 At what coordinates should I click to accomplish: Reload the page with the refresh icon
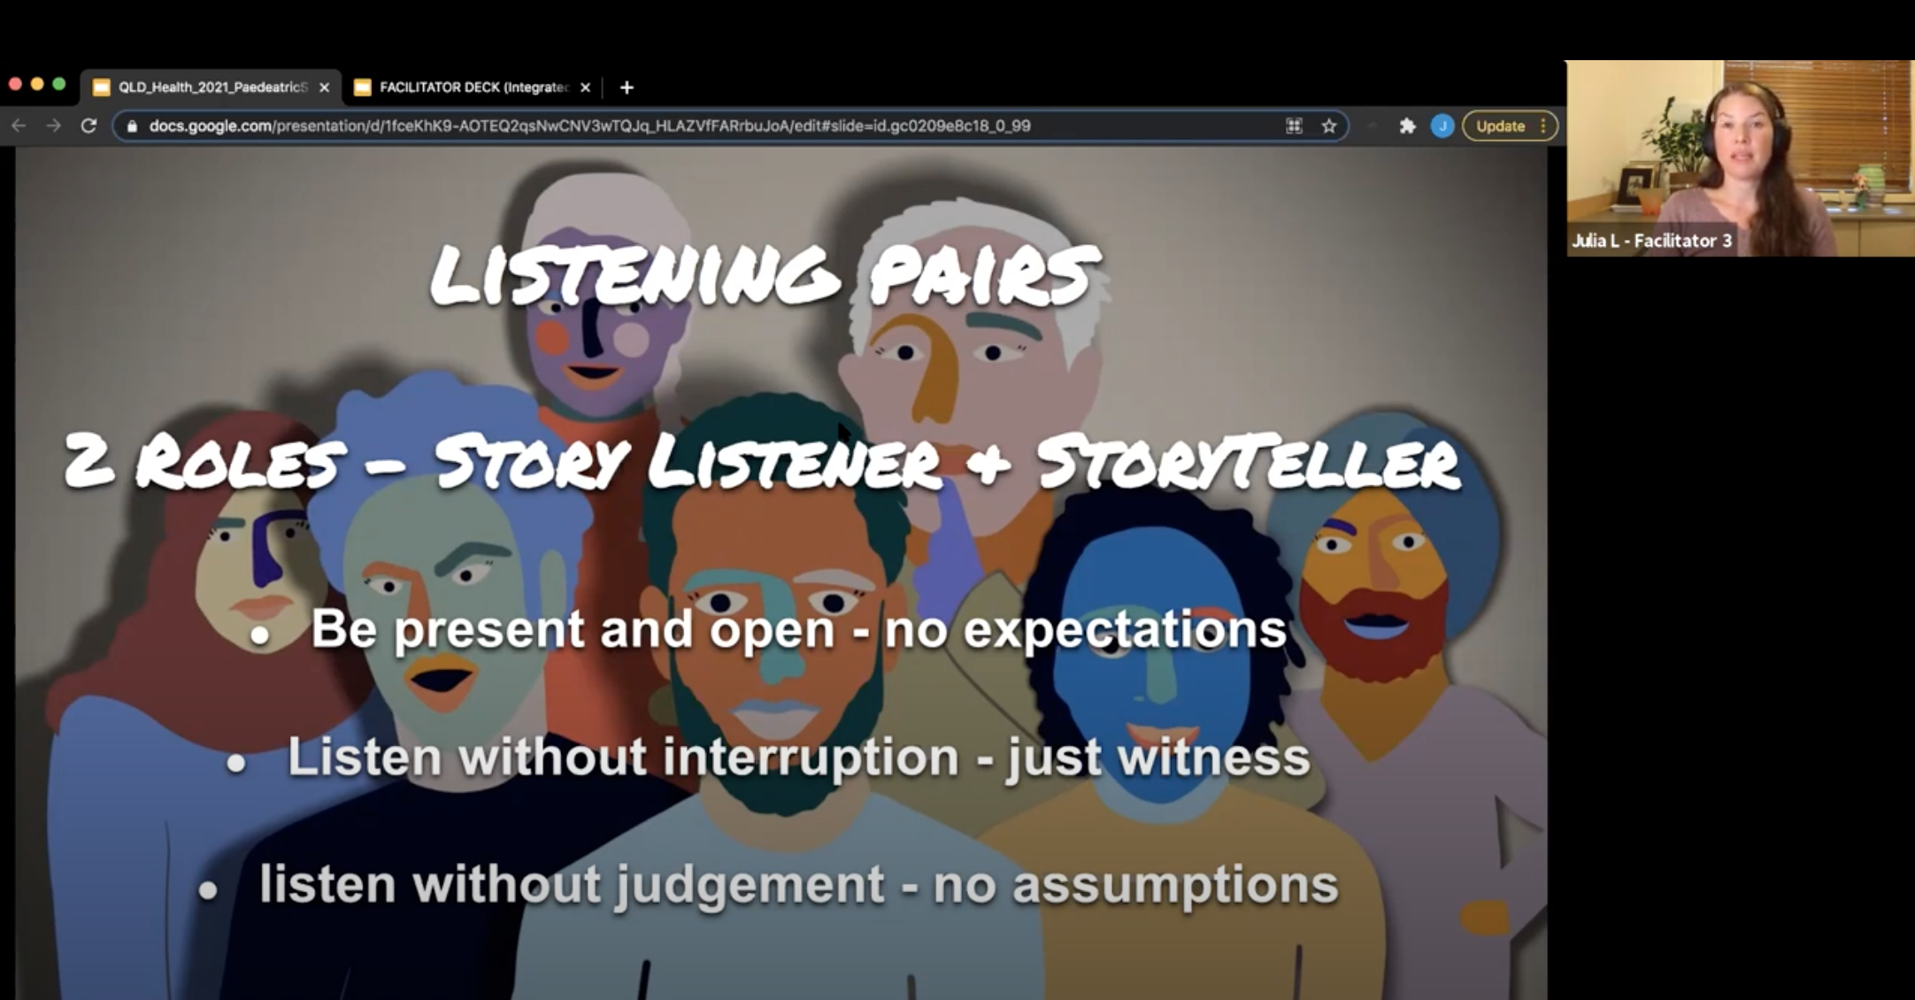coord(88,126)
